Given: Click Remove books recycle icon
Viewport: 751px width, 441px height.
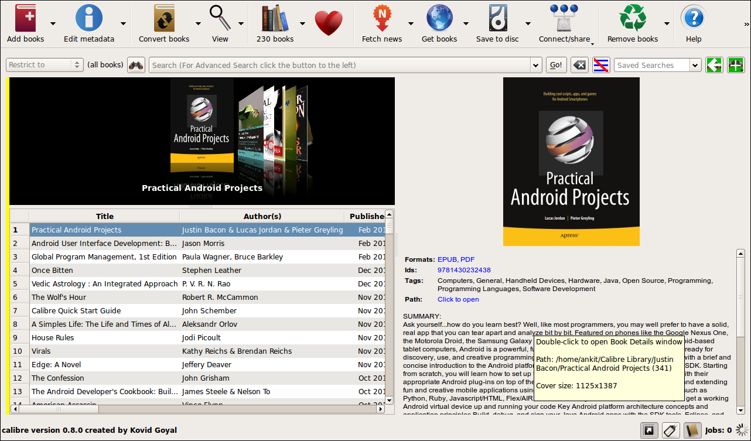Looking at the screenshot, I should (x=633, y=18).
